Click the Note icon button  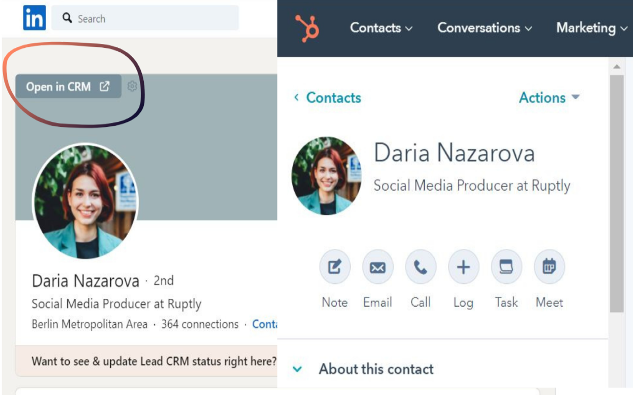[x=335, y=267]
